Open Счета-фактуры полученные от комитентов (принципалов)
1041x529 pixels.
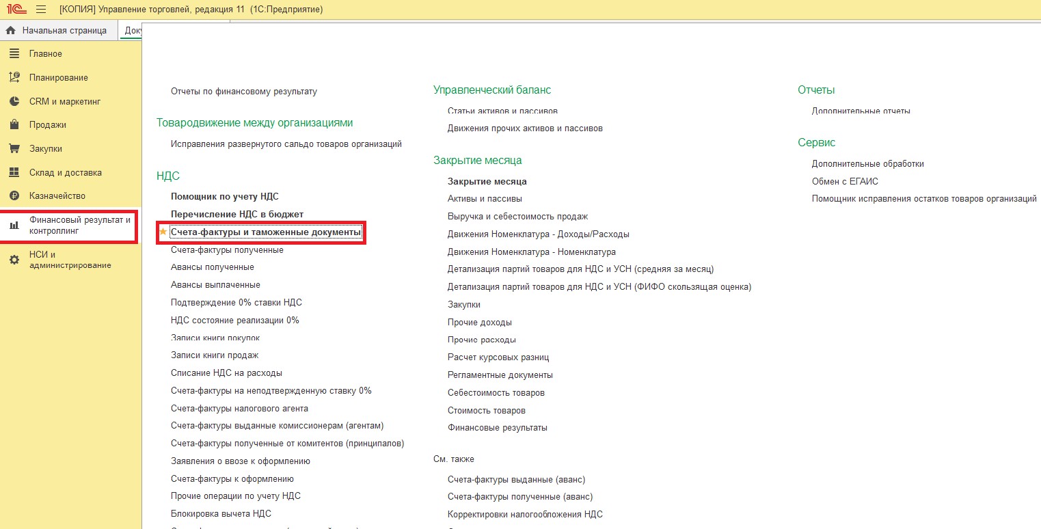click(x=288, y=444)
